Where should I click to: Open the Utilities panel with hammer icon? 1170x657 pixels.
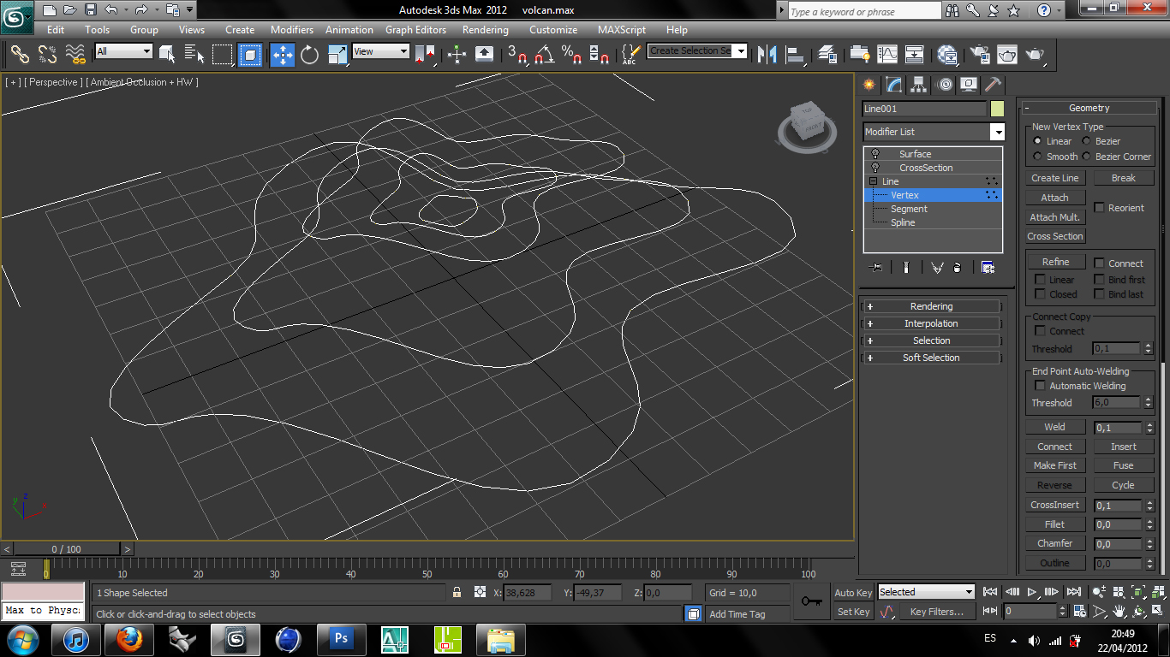coord(992,84)
